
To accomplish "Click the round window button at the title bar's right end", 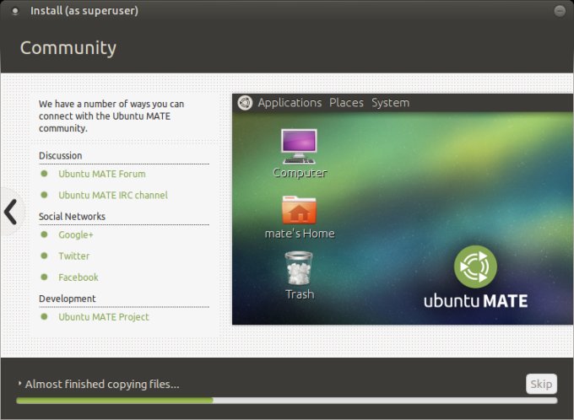I will coord(560,11).
